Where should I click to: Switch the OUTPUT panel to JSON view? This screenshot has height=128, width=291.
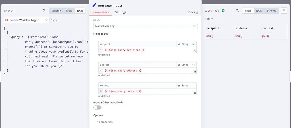pos(259,11)
